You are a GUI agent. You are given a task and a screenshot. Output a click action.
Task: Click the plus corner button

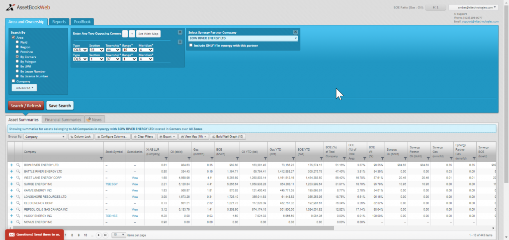[132, 34]
